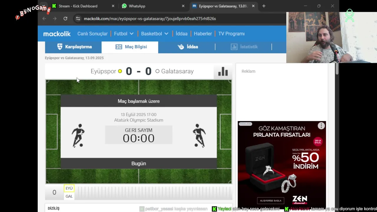The image size is (377, 212).
Task: Select the GAL timeline label
Action: 69,196
